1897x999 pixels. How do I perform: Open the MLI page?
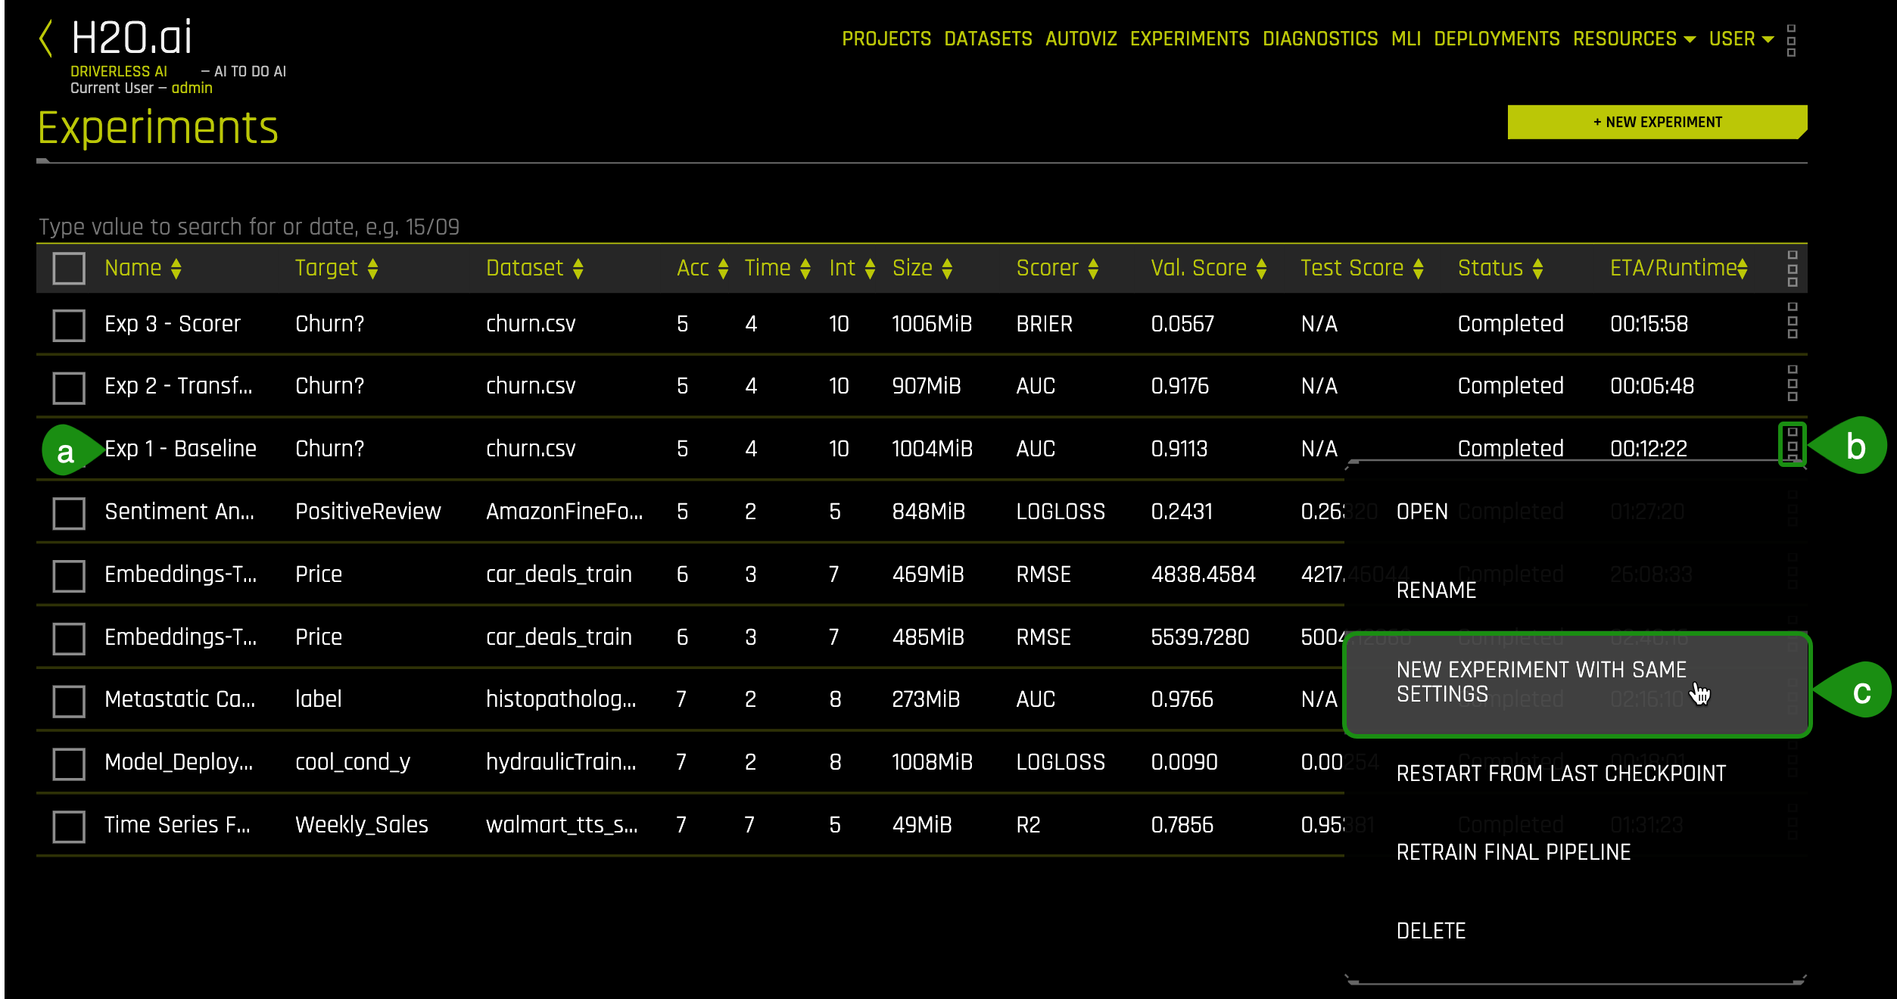tap(1406, 39)
